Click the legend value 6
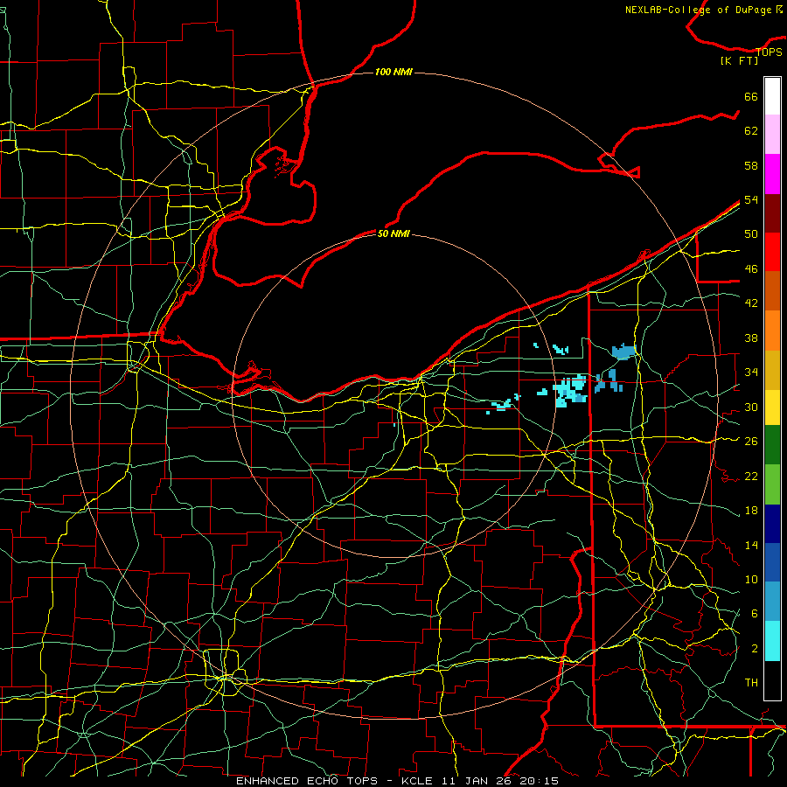This screenshot has width=787, height=787. (755, 614)
